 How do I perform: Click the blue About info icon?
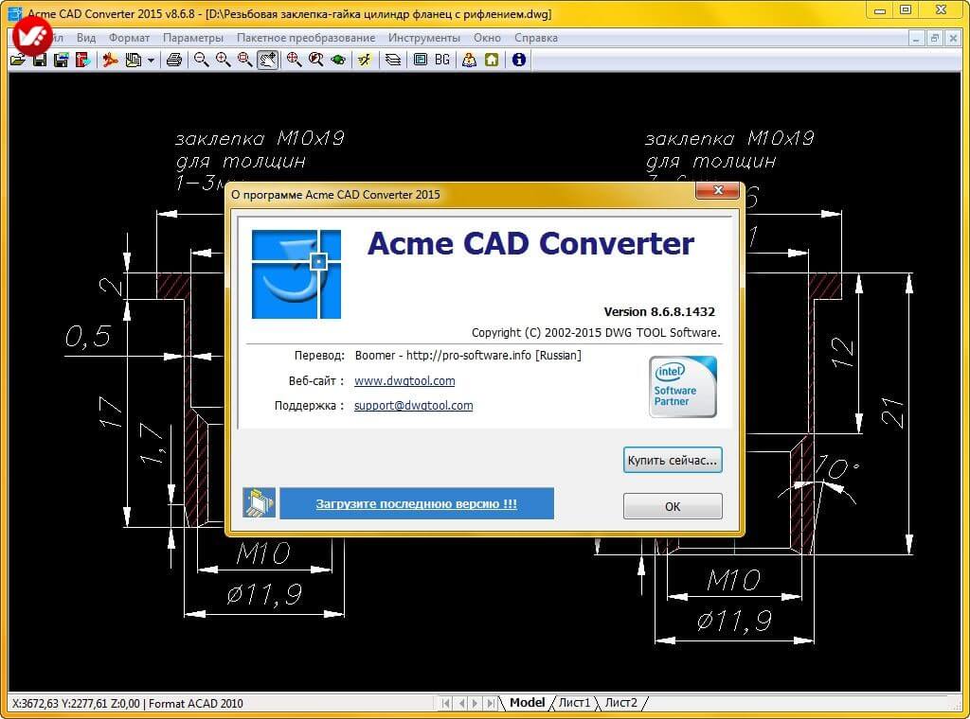pyautogui.click(x=519, y=60)
